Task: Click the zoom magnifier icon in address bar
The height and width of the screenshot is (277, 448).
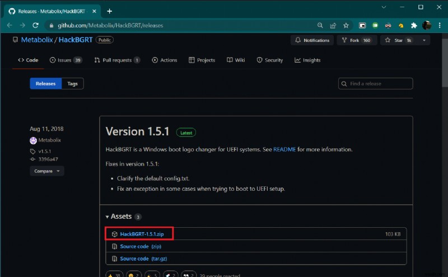Action: (320, 25)
